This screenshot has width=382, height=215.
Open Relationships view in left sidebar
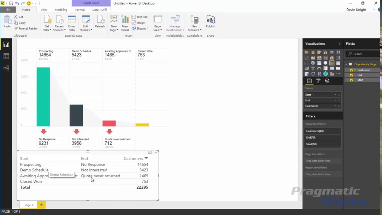[6, 68]
